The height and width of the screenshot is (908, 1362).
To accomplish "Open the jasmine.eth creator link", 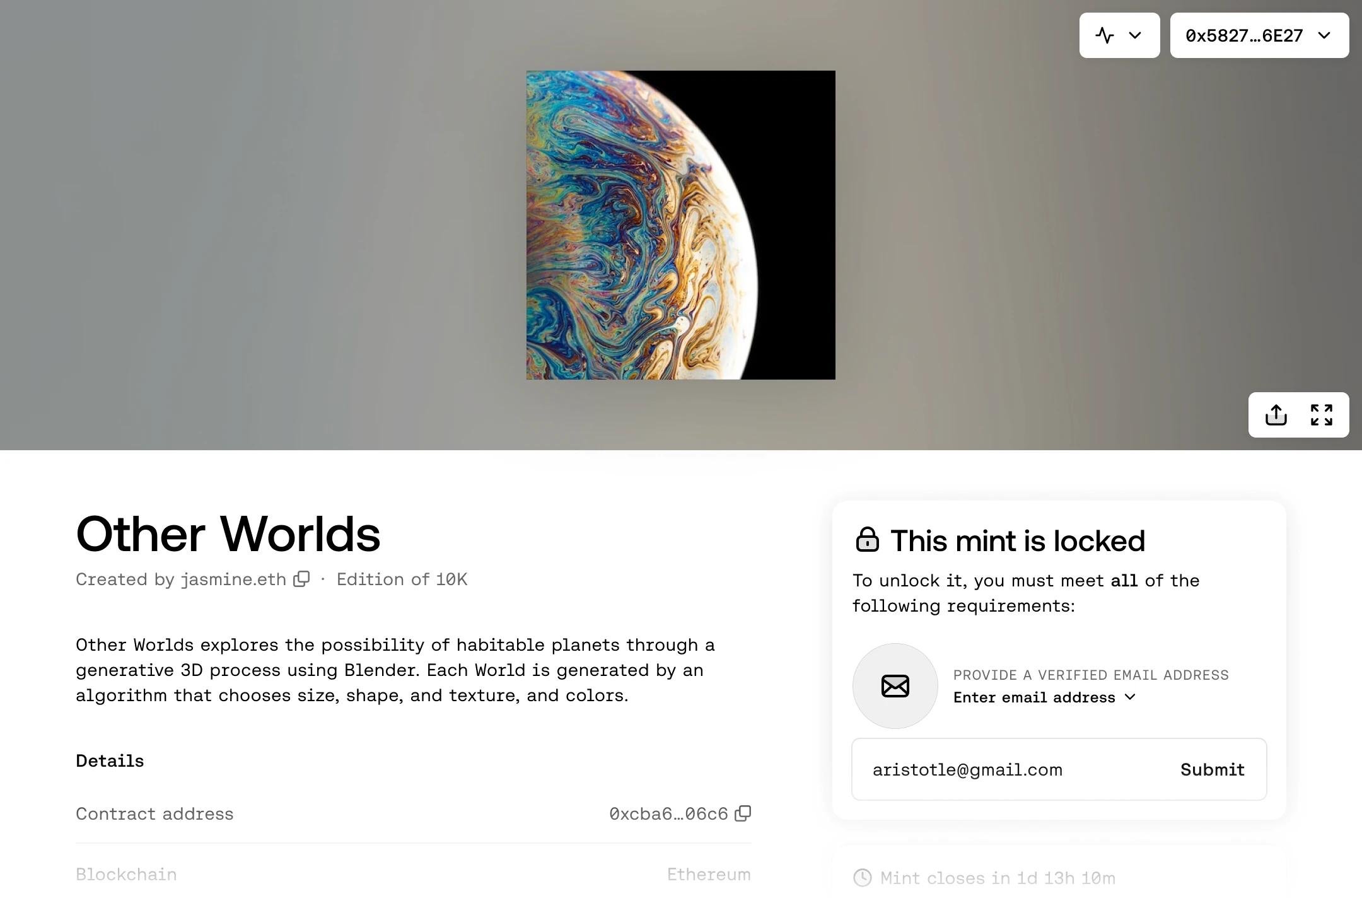I will pos(233,579).
